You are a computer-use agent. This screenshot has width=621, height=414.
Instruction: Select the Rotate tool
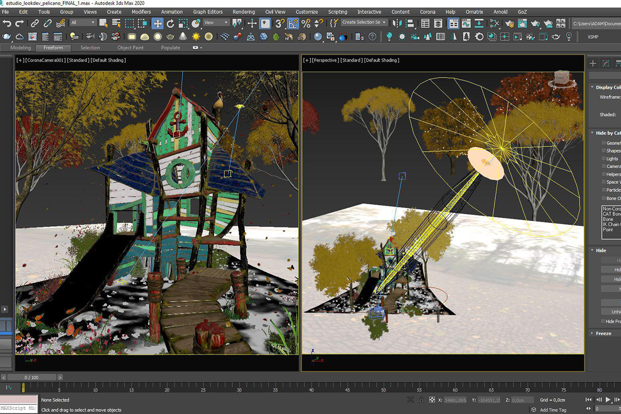[170, 23]
